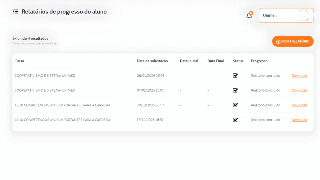Download the report requested 07/01/2026 15:07
This screenshot has width=320, height=180.
(299, 90)
